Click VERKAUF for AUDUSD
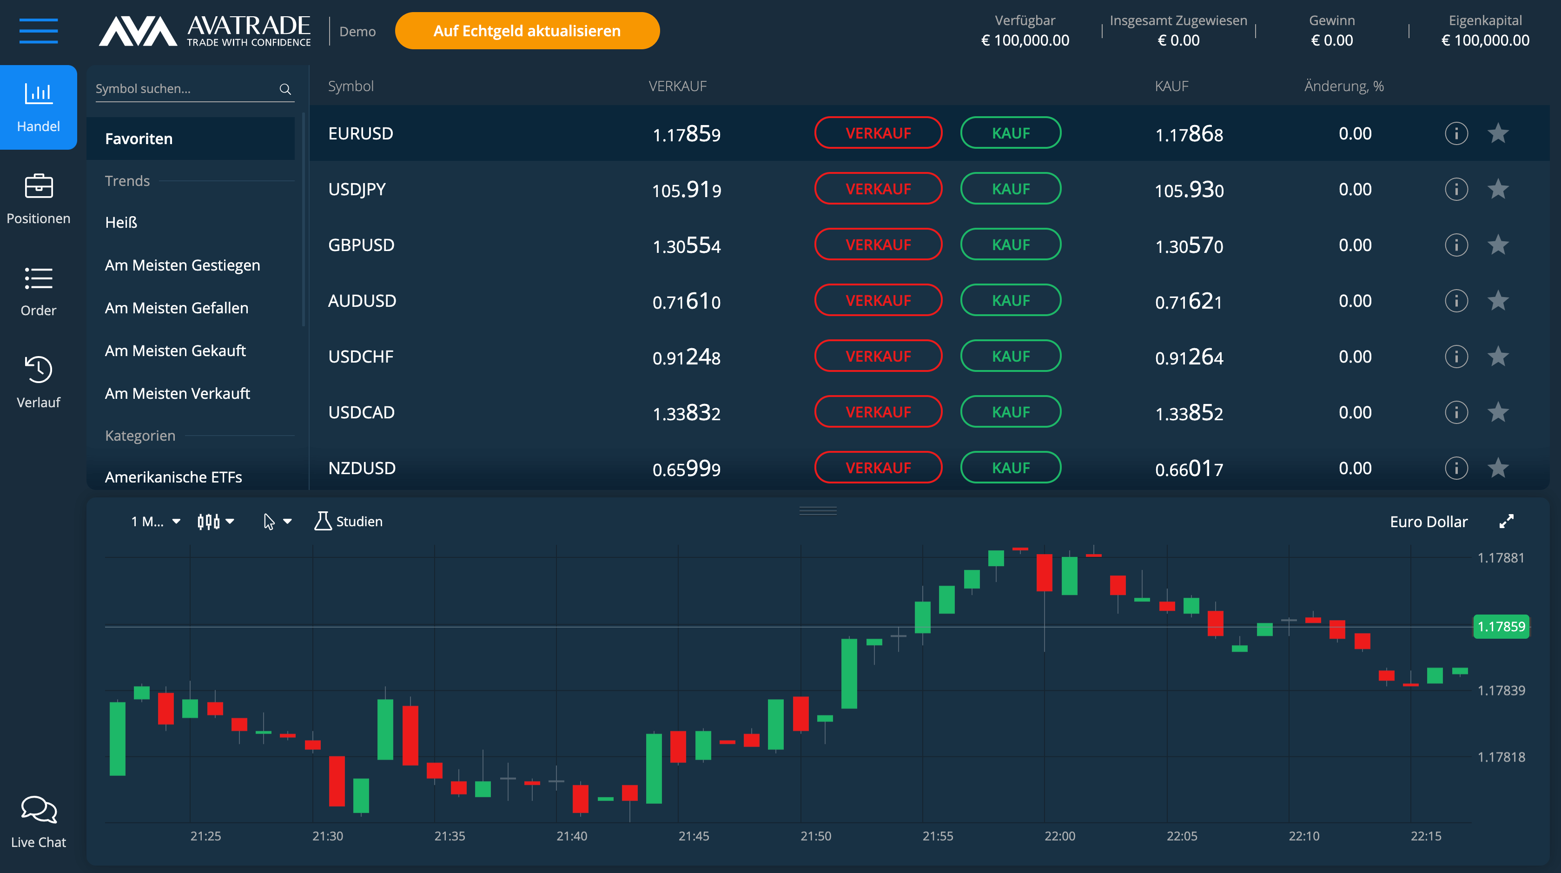1561x873 pixels. pyautogui.click(x=878, y=300)
